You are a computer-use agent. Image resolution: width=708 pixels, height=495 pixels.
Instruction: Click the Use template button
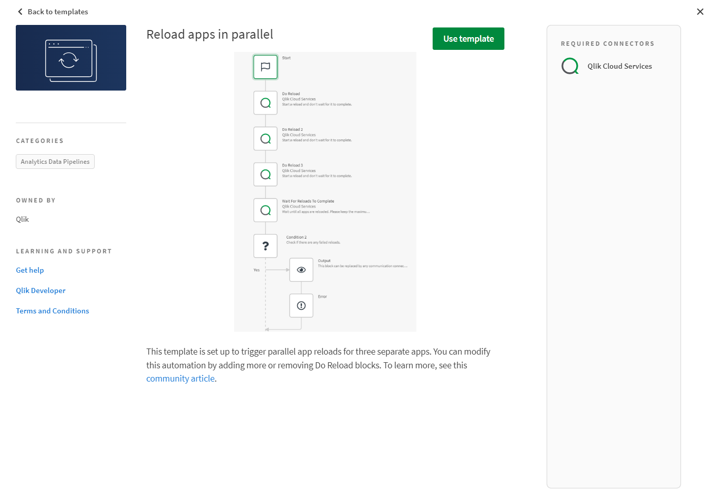pyautogui.click(x=468, y=39)
